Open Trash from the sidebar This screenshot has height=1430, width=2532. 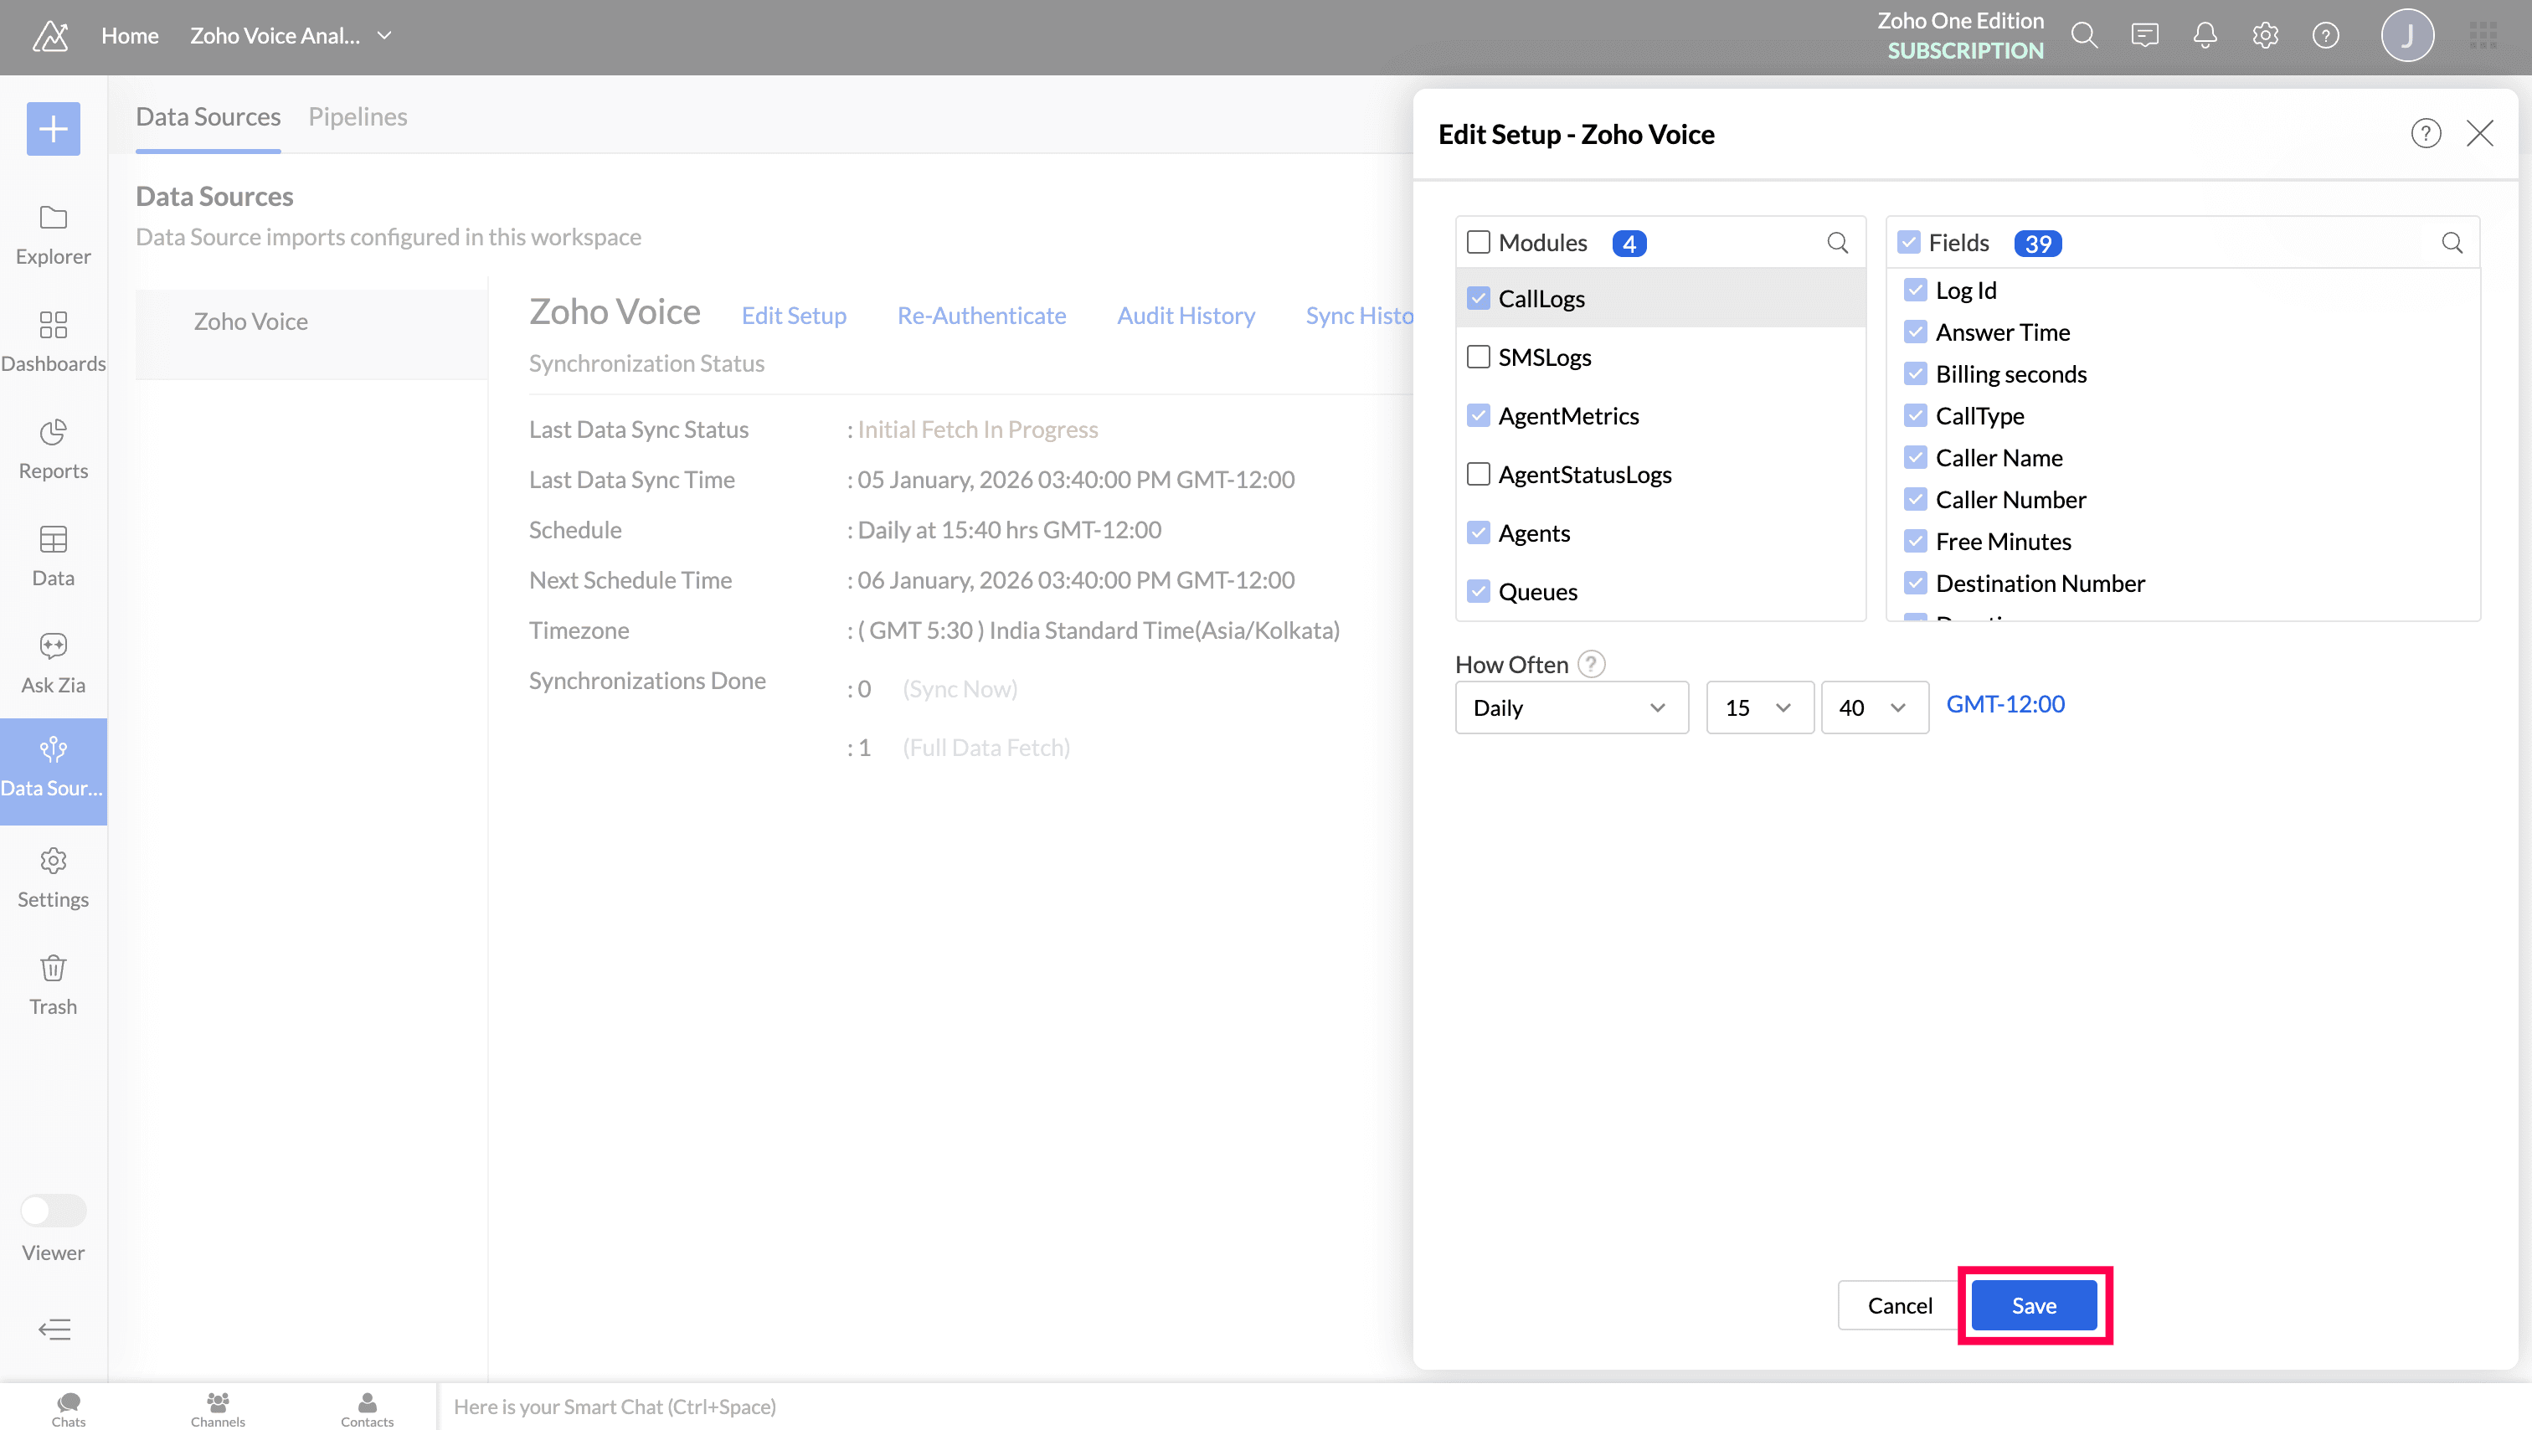[x=53, y=984]
